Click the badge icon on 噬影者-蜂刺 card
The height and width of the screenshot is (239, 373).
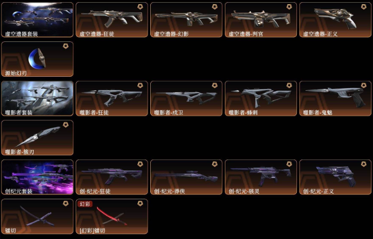[x=289, y=85]
